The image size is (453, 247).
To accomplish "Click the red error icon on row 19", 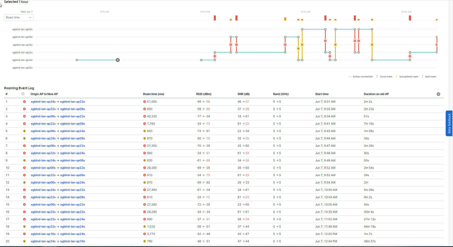I will click(24, 234).
